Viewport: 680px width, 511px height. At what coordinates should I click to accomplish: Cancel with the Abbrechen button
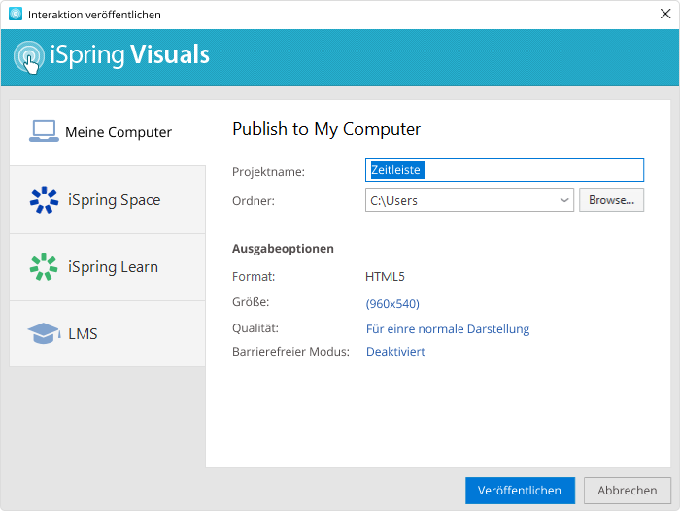[628, 491]
